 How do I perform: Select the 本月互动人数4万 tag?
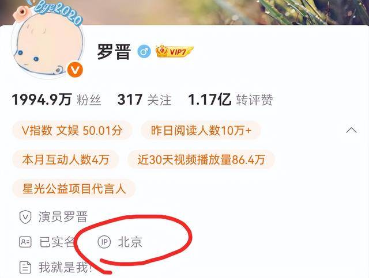(x=66, y=159)
